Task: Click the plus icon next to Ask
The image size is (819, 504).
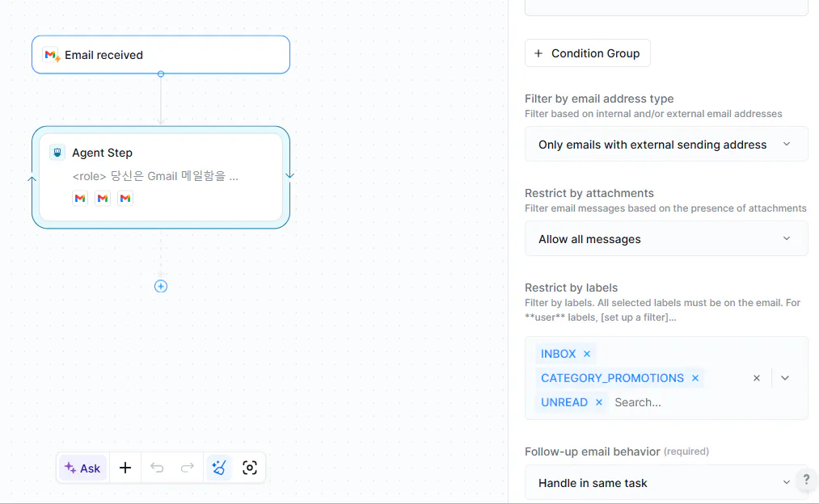Action: pyautogui.click(x=125, y=468)
